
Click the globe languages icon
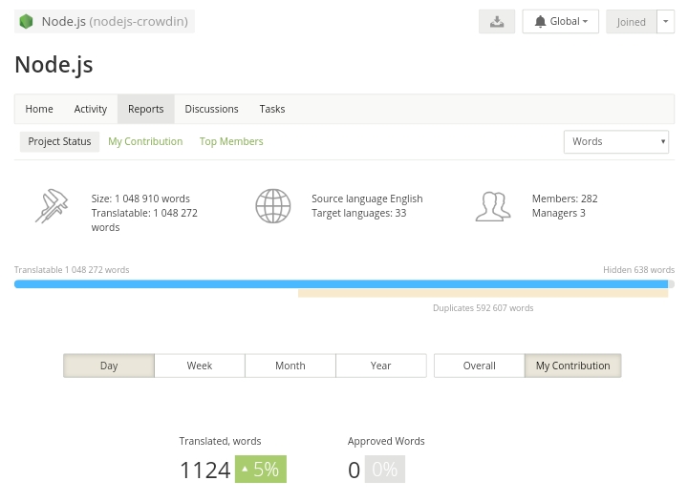273,206
